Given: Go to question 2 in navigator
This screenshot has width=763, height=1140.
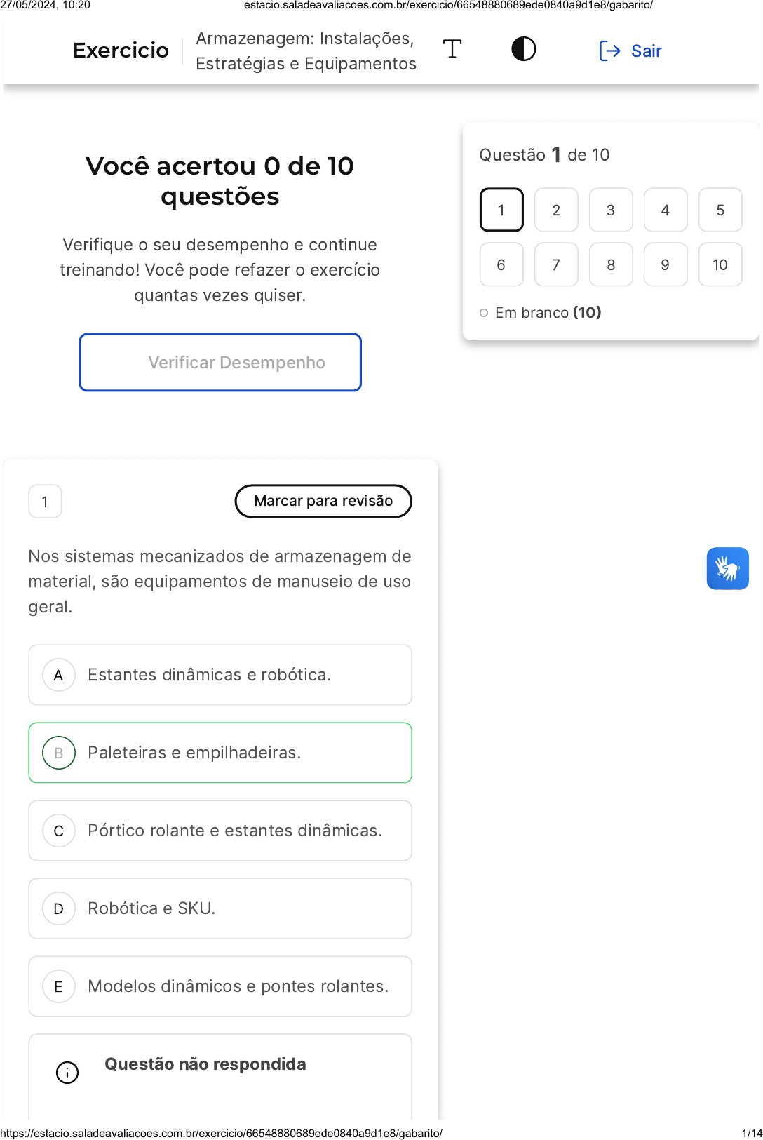Looking at the screenshot, I should (556, 210).
